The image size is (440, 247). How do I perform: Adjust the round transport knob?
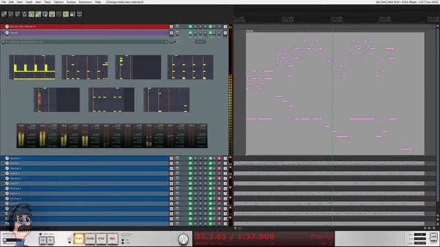(184, 239)
